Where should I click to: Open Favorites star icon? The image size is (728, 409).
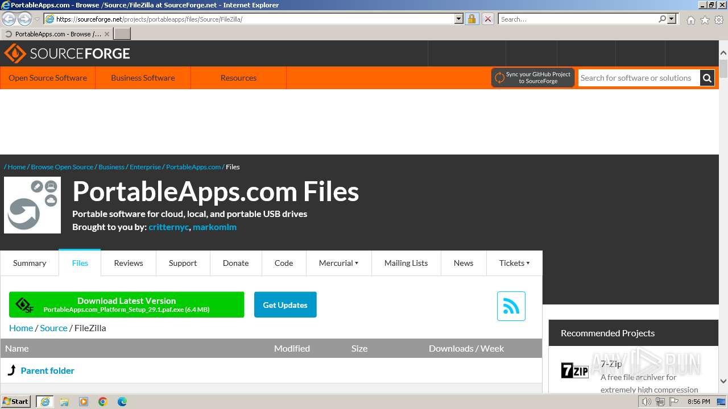pyautogui.click(x=705, y=20)
